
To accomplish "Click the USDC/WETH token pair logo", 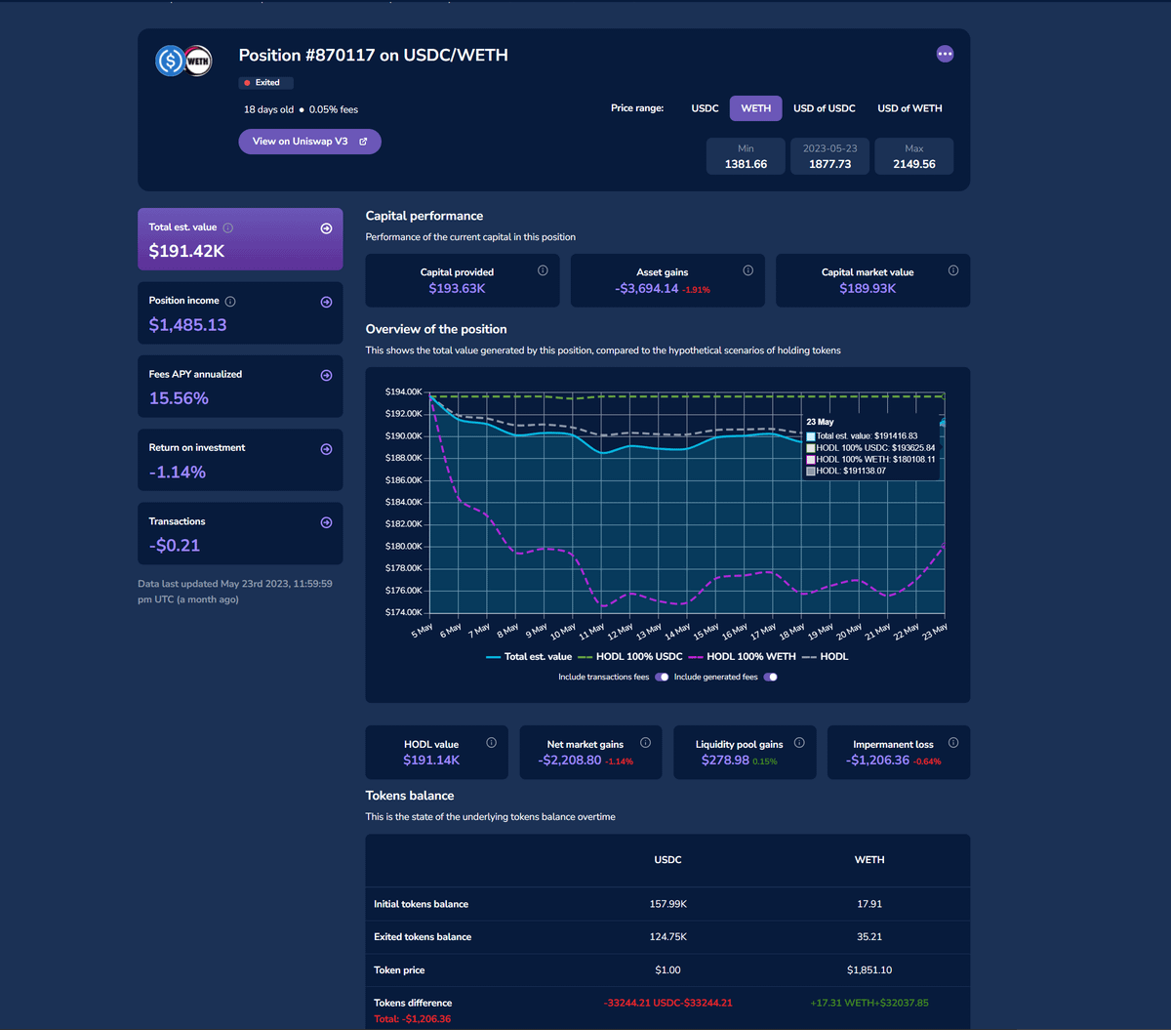I will (x=183, y=62).
